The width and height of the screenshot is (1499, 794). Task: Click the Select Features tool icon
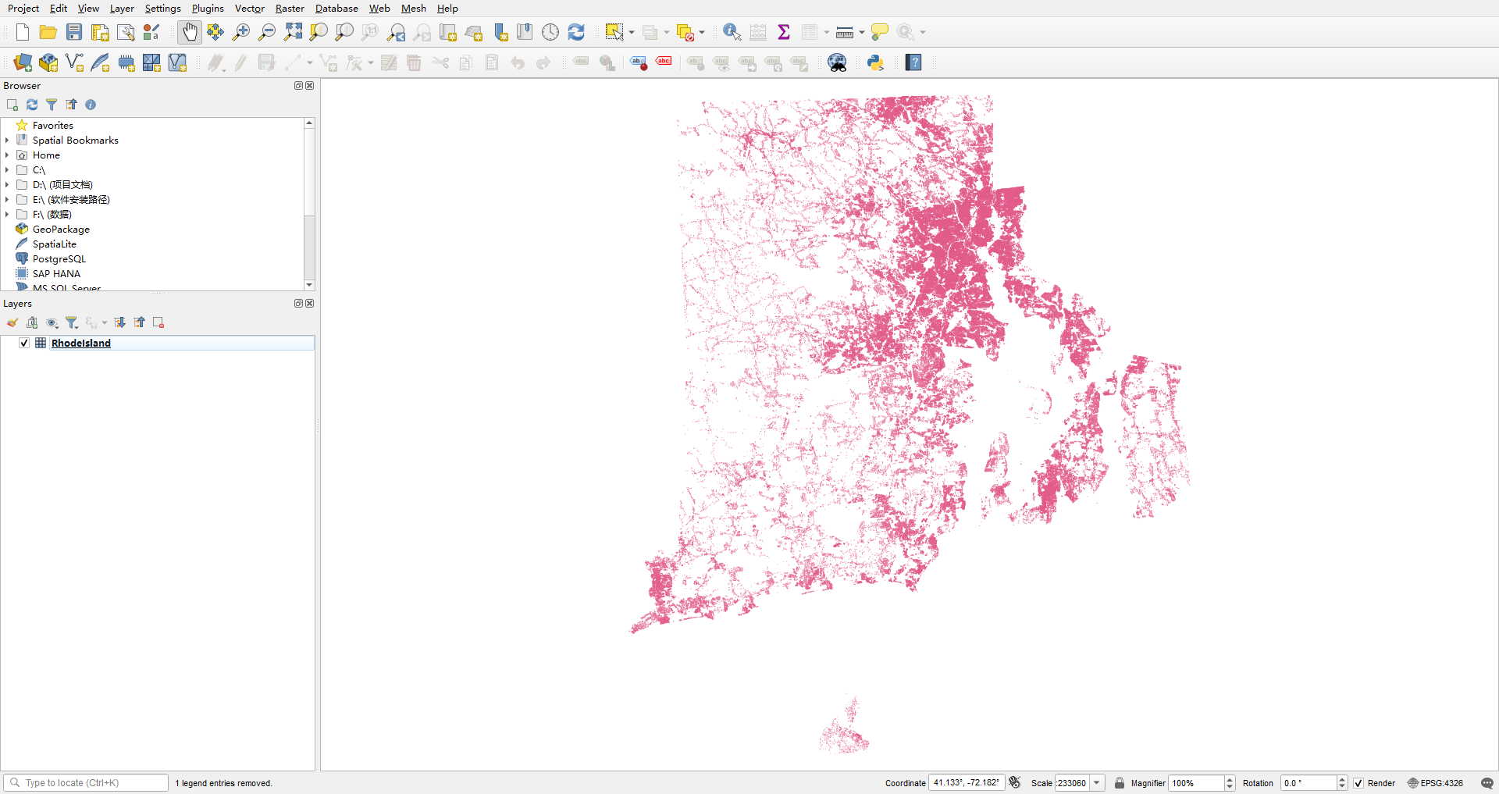[x=614, y=32]
